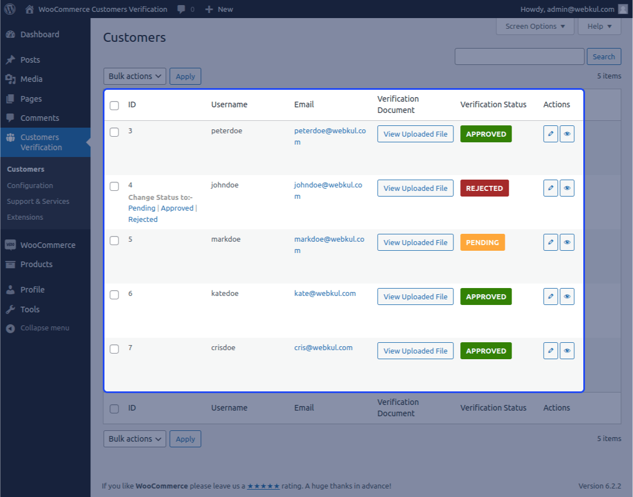633x497 pixels.
Task: Click the Collapse menu arrow icon
Action: pos(11,328)
